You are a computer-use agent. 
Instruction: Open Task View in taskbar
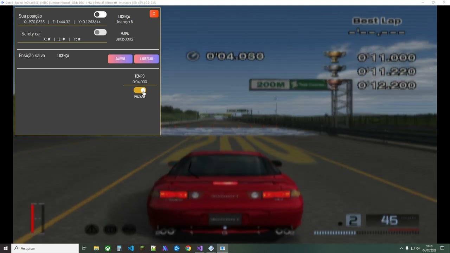[84, 248]
